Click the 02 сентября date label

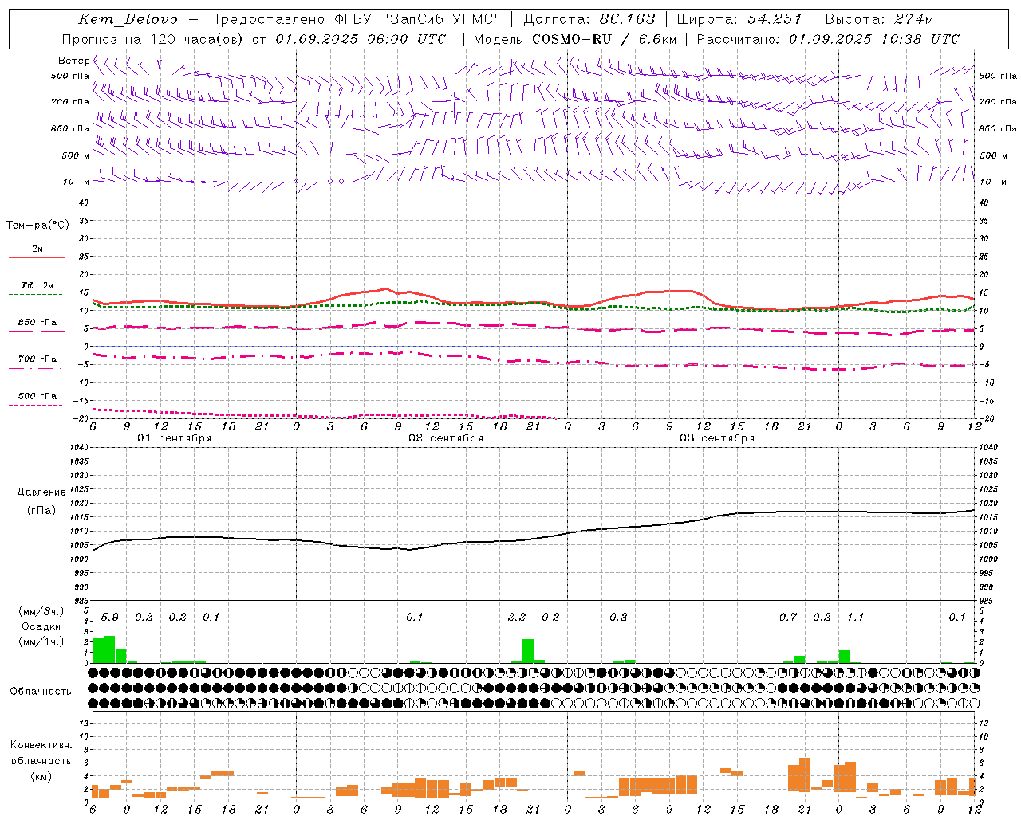(445, 438)
